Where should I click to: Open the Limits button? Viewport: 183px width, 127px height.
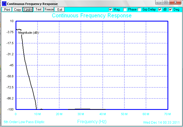(28, 10)
